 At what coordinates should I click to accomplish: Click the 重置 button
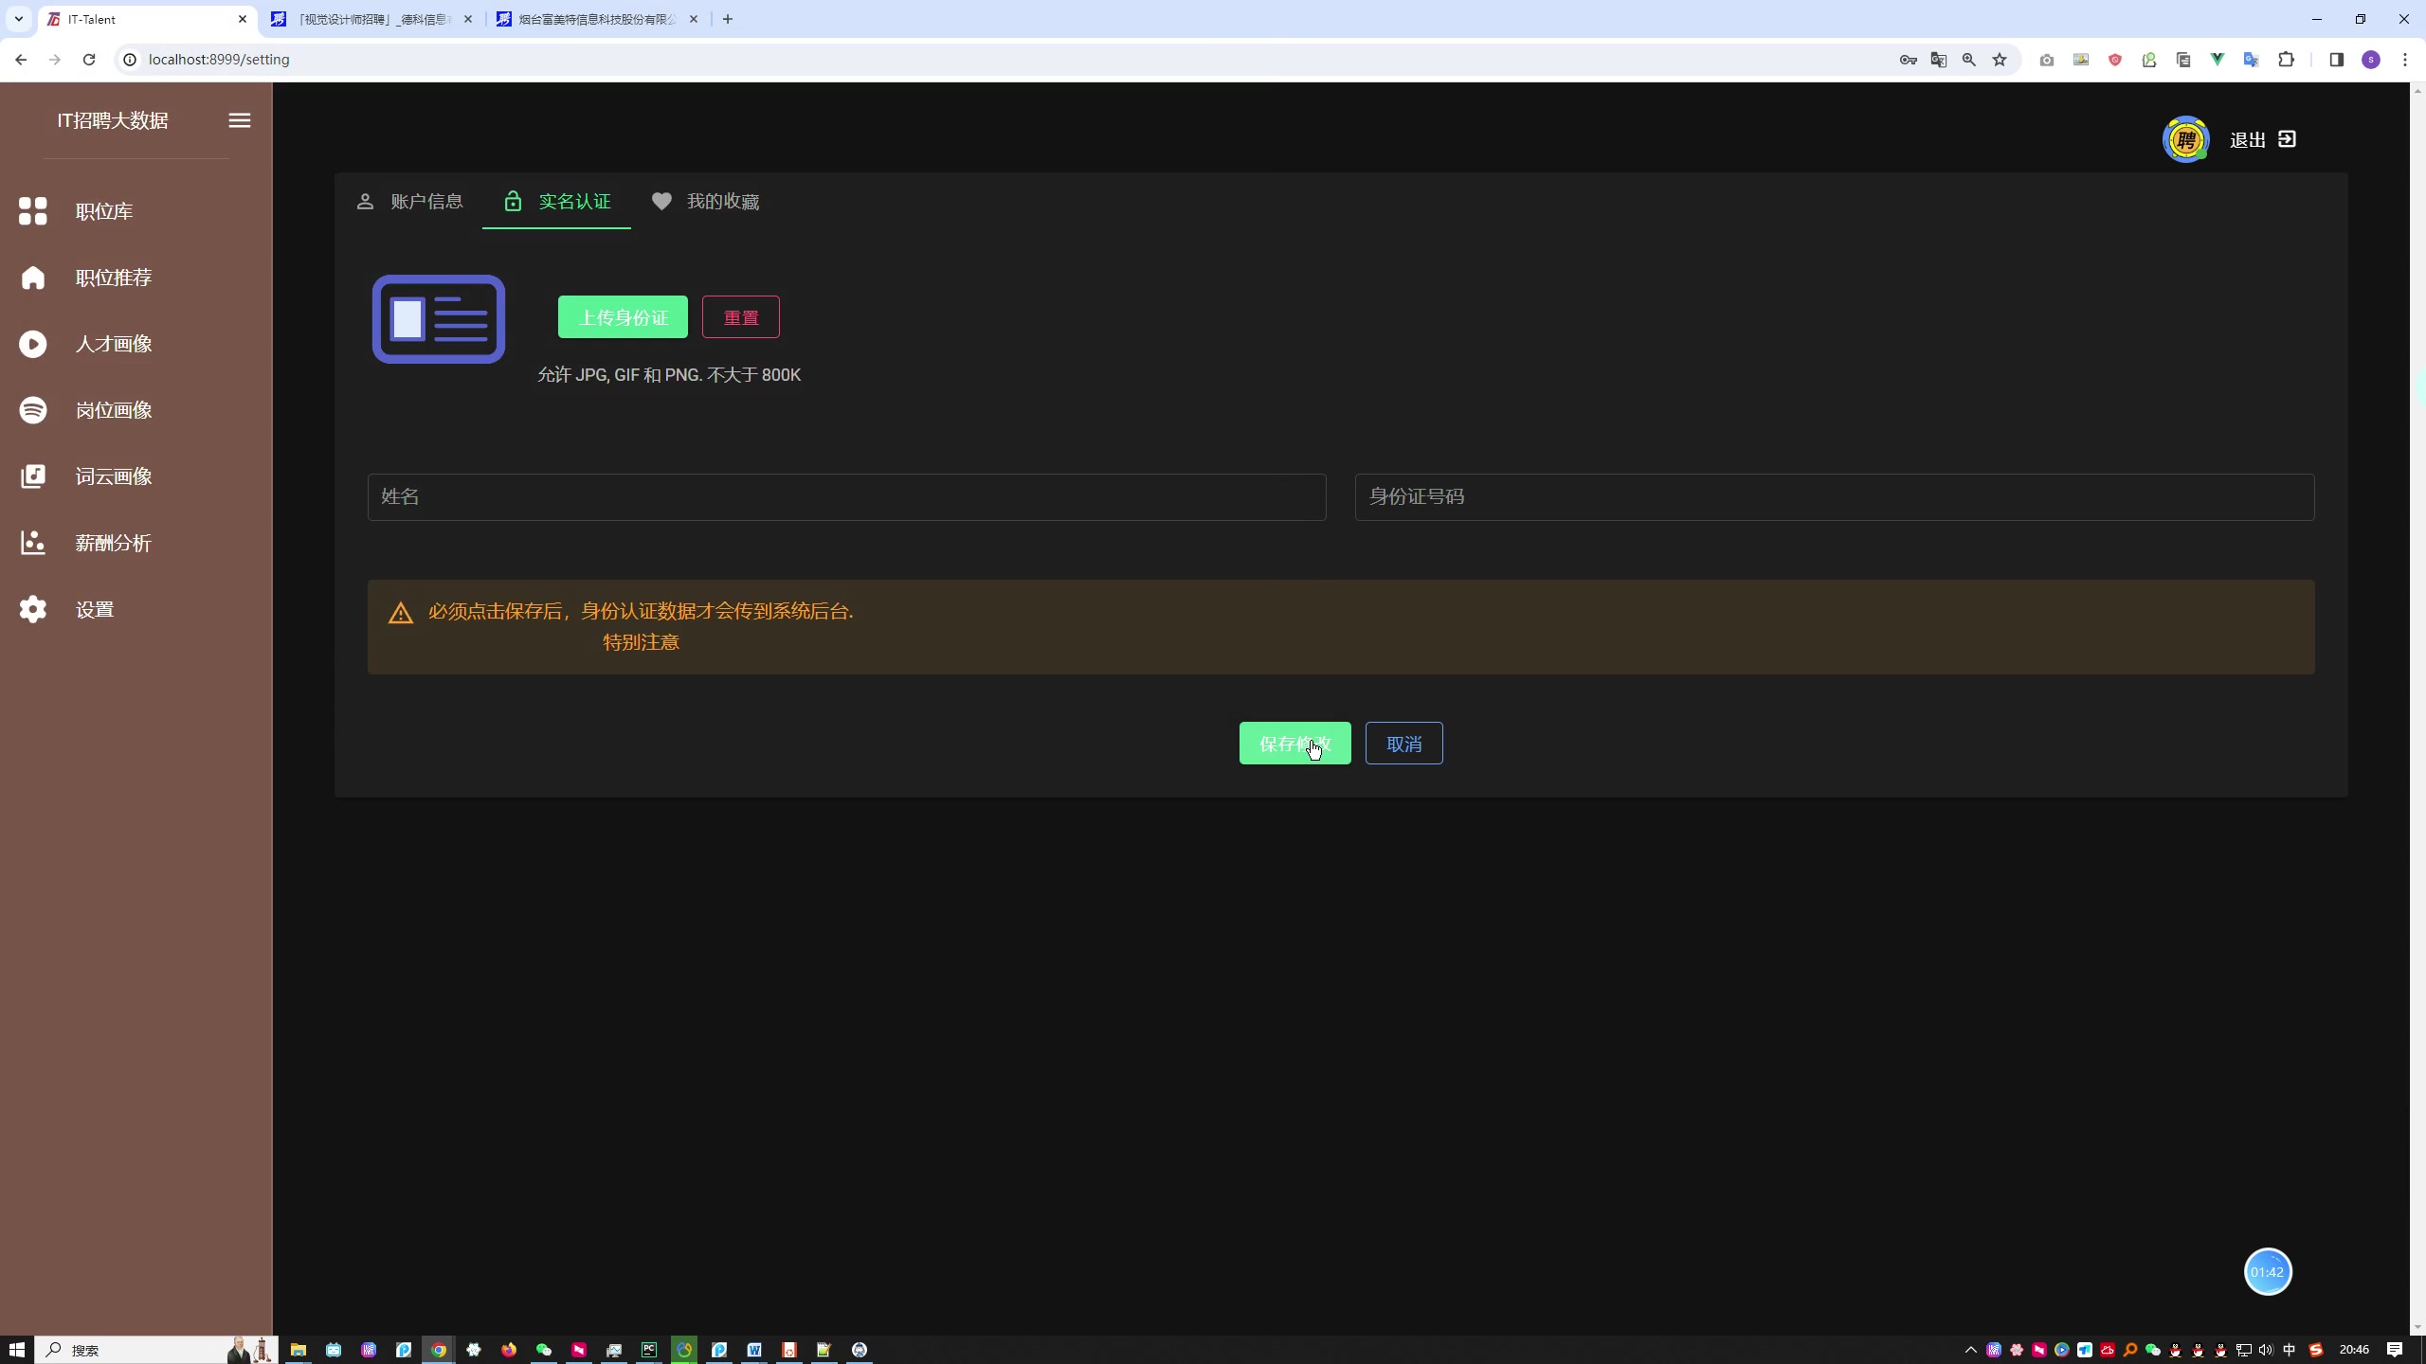(x=740, y=316)
